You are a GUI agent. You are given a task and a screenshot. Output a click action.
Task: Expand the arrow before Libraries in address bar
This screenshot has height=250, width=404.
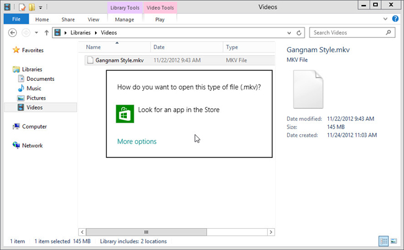(x=65, y=33)
